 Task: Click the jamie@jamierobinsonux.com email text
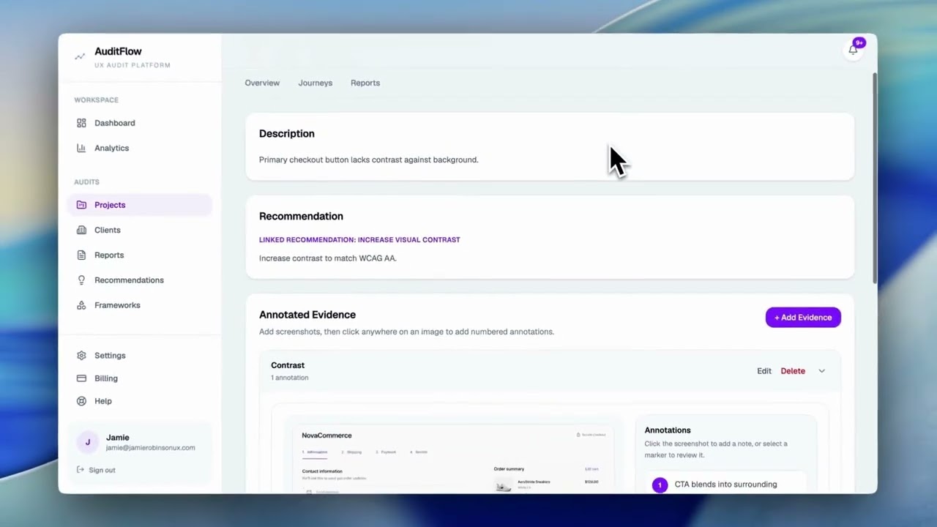click(151, 448)
